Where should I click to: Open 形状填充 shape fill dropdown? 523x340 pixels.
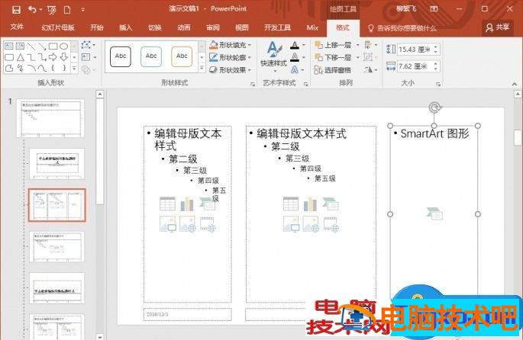pos(230,45)
